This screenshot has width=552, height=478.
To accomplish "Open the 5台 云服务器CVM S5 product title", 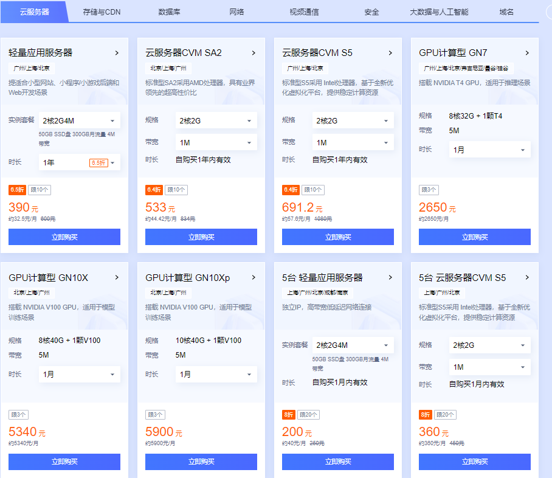I will click(462, 277).
